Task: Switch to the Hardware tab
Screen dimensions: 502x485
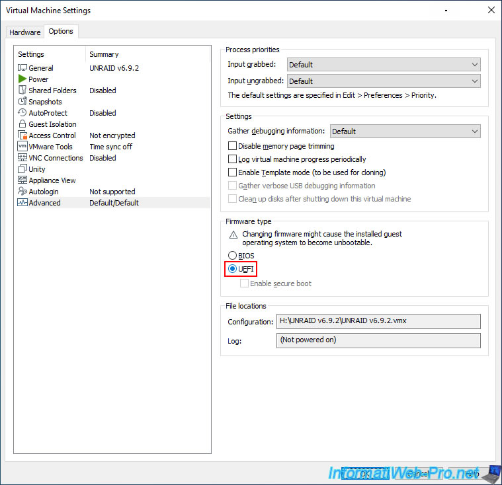Action: pyautogui.click(x=24, y=32)
